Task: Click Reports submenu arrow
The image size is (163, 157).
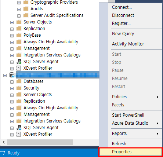Action: [157, 134]
